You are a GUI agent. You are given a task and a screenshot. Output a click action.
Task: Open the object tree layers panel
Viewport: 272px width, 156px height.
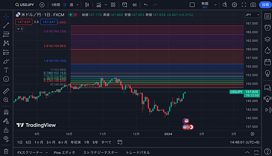[268, 39]
